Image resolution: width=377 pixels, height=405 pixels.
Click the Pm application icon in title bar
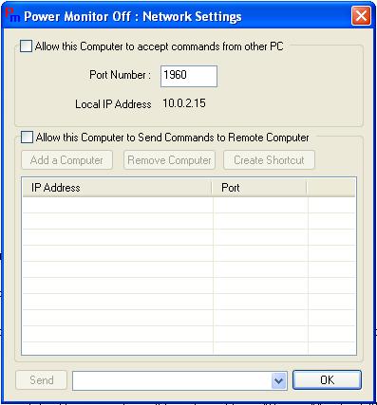point(13,15)
